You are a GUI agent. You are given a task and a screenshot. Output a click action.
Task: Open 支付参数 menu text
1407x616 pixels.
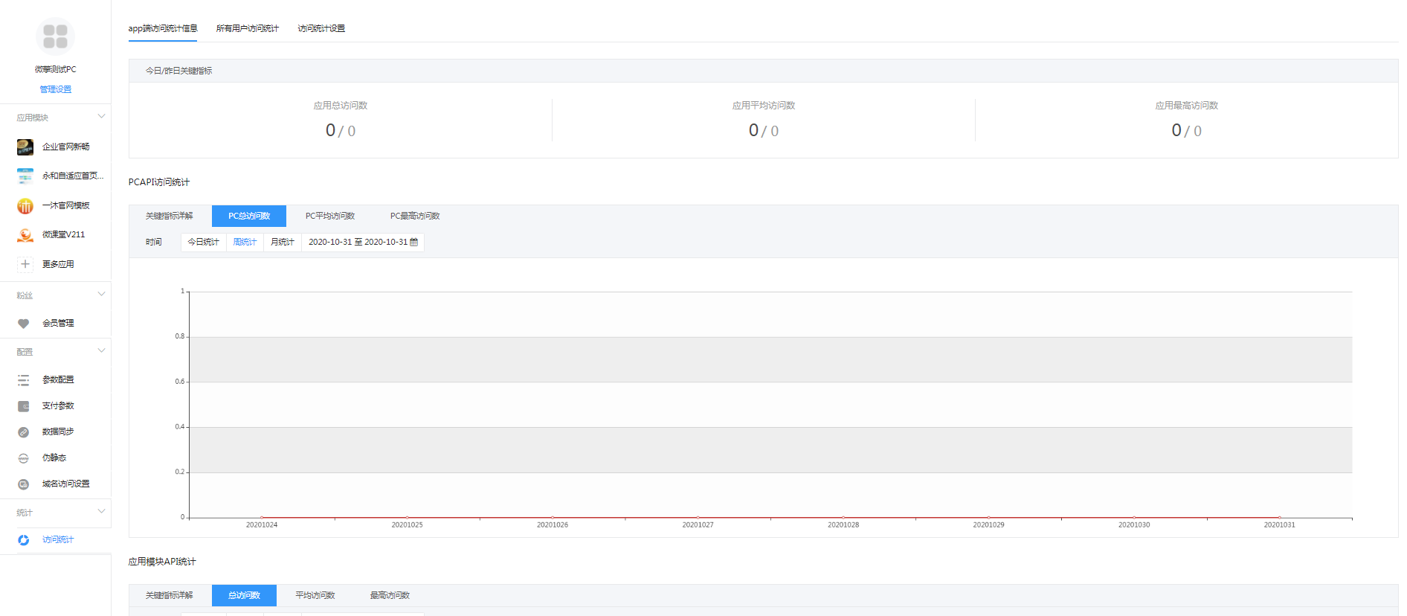point(58,405)
